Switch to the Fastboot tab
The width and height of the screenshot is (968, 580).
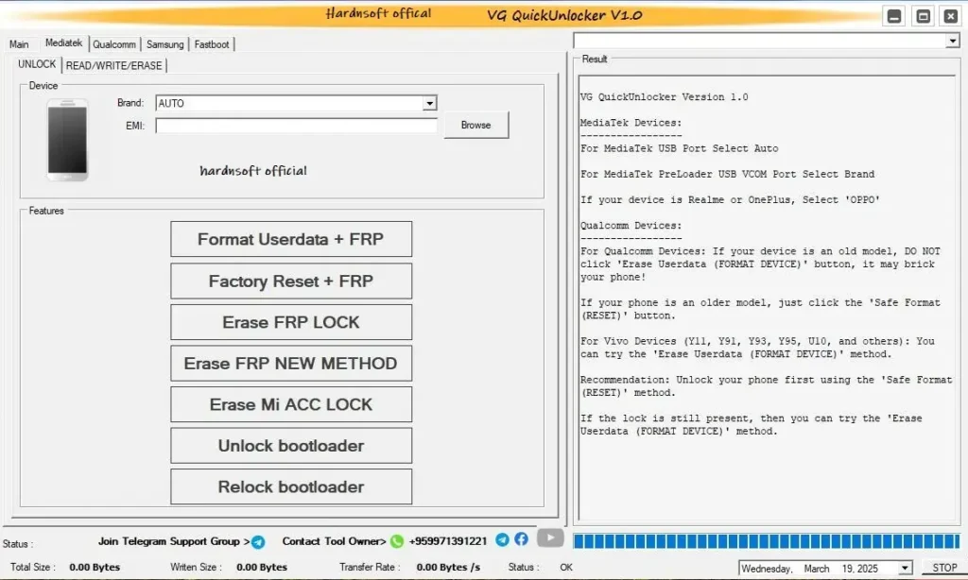(x=212, y=44)
